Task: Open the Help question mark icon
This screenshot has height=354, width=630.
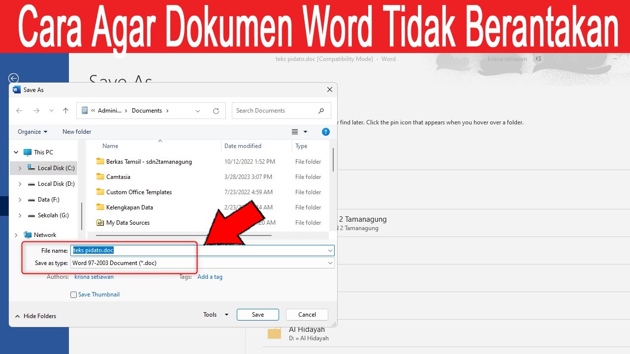Action: click(x=325, y=132)
